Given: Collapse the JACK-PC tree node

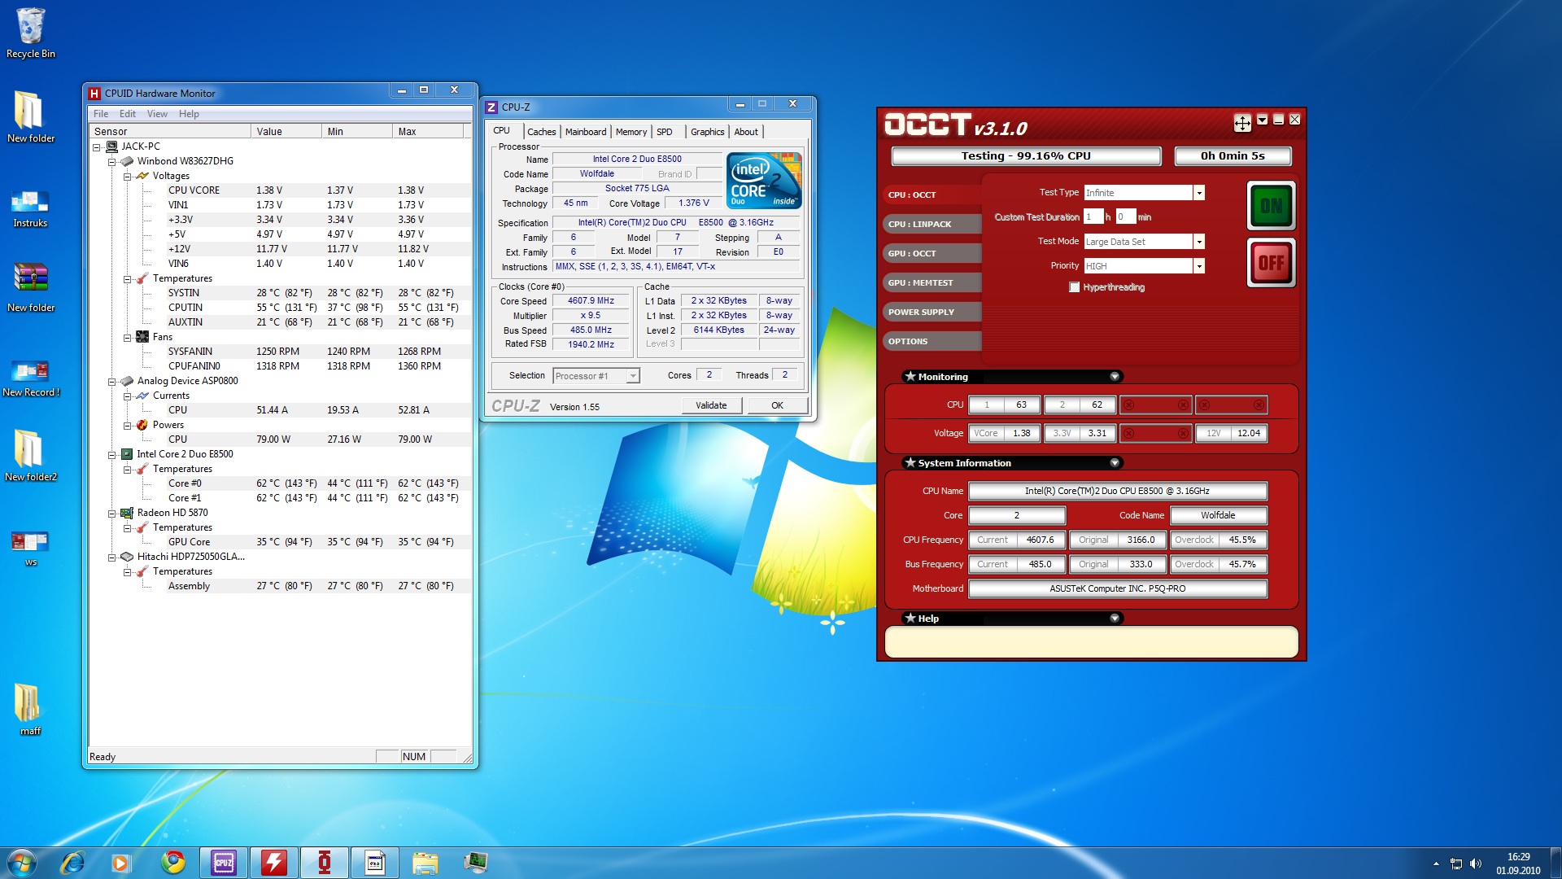Looking at the screenshot, I should point(97,147).
